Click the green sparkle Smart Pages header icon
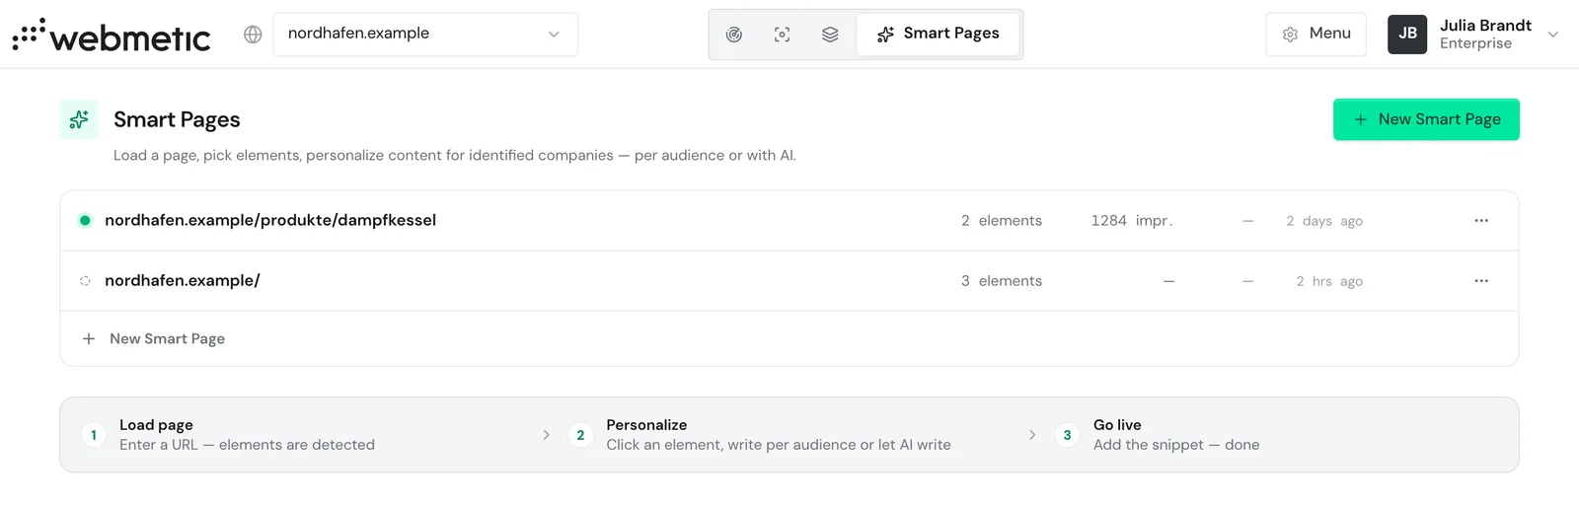 (79, 119)
